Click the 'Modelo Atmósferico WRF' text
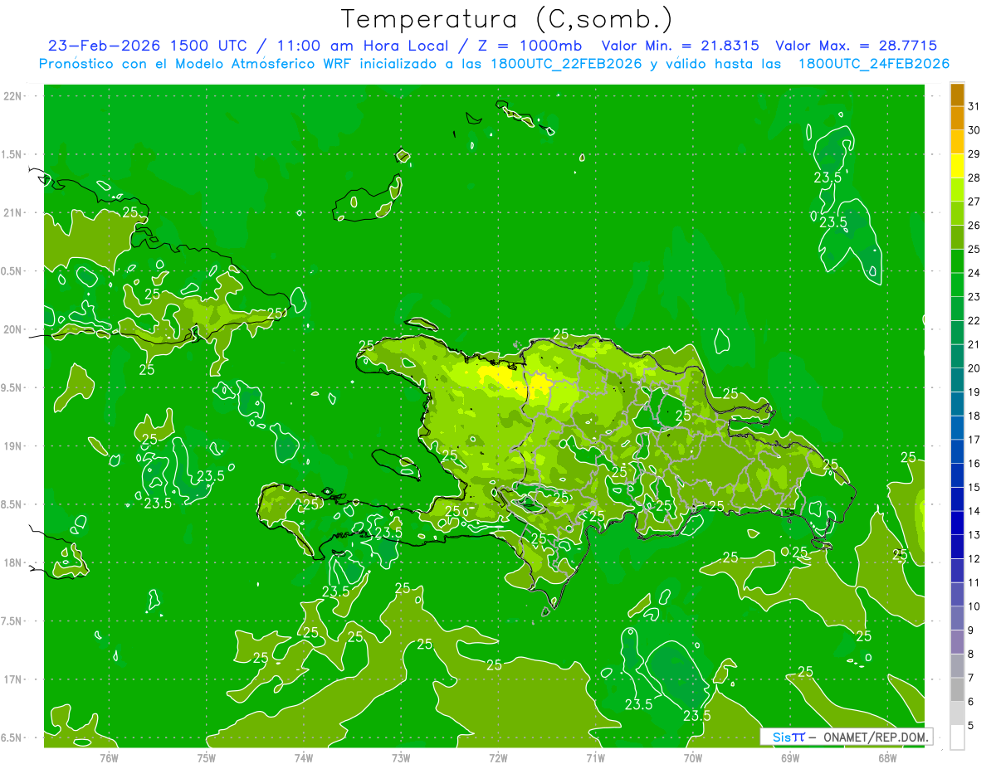 [261, 64]
